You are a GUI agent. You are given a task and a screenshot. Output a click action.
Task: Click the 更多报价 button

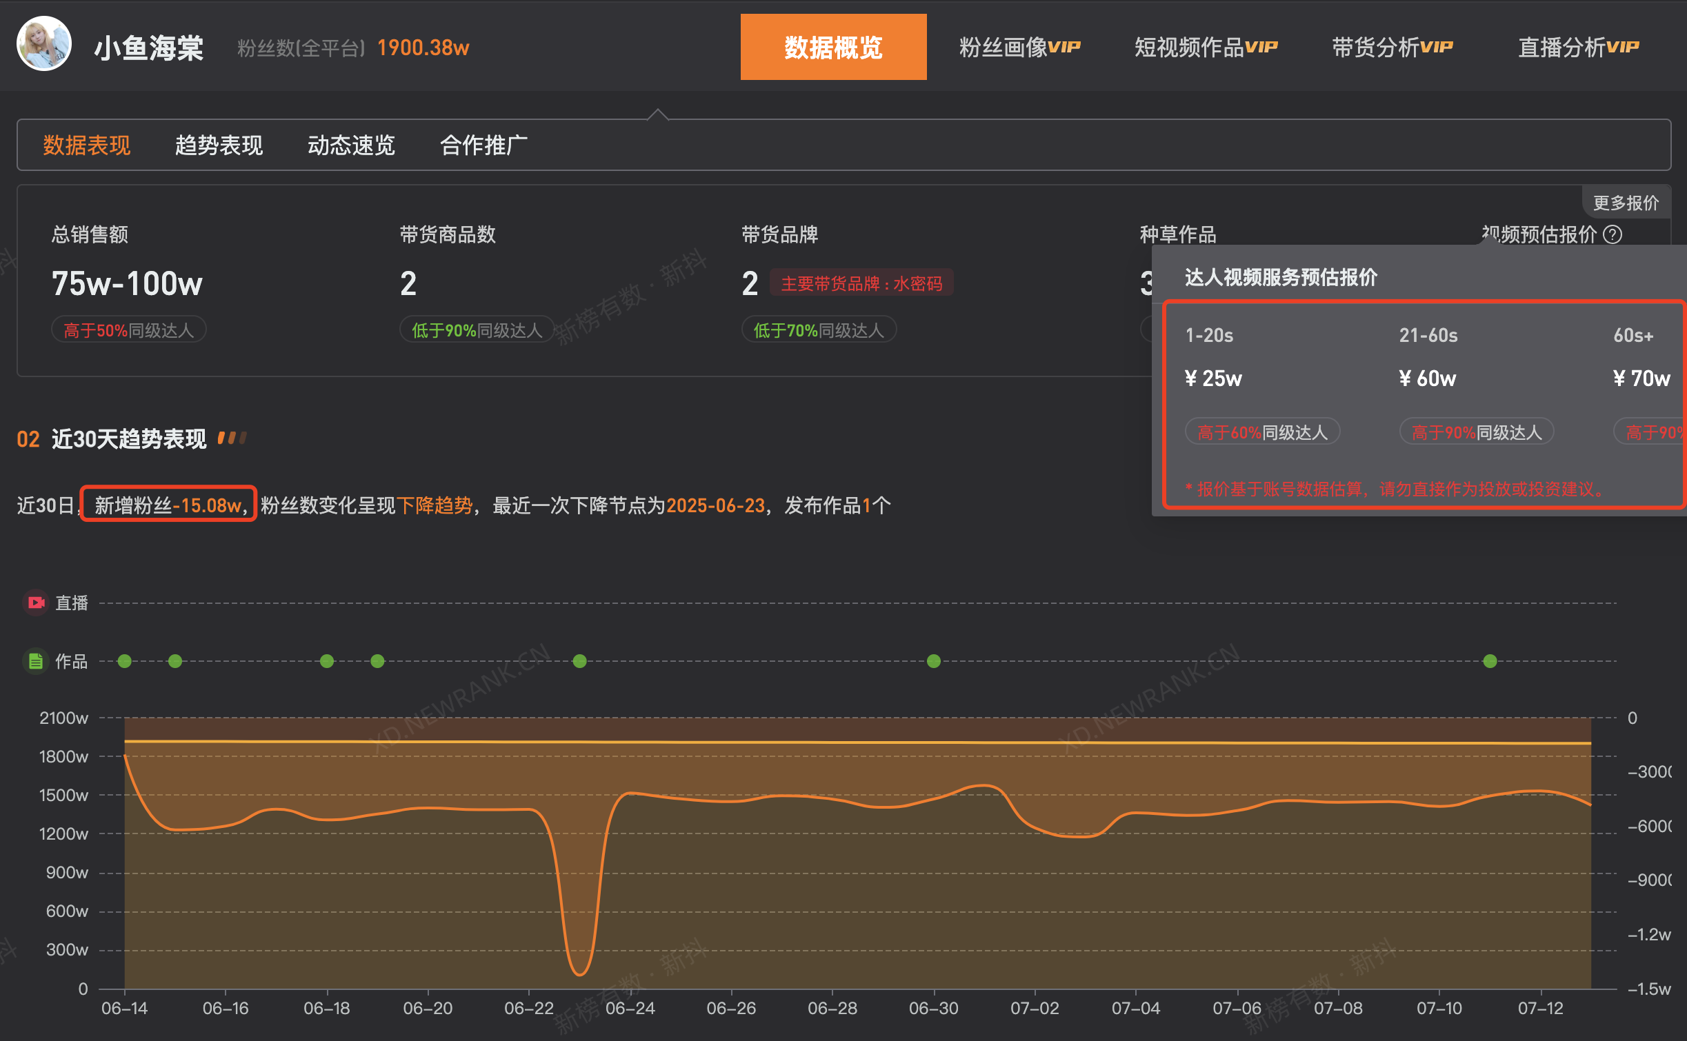click(1626, 203)
